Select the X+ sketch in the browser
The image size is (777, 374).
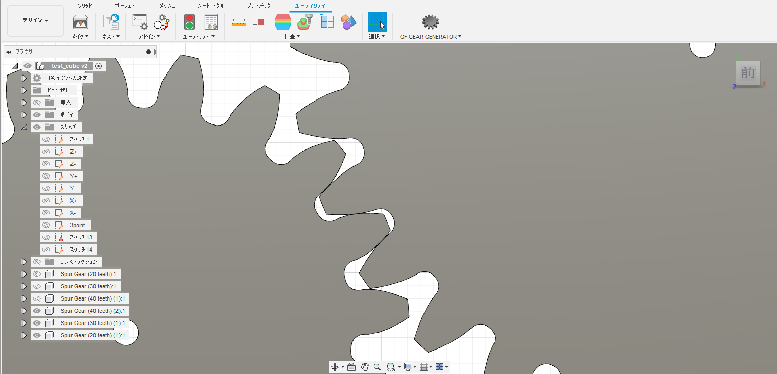[74, 201]
